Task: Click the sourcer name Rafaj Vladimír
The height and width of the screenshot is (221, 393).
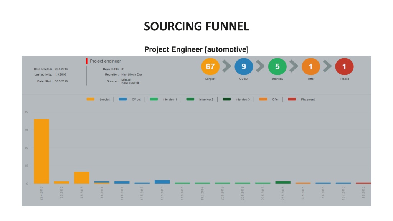Action: [130, 83]
